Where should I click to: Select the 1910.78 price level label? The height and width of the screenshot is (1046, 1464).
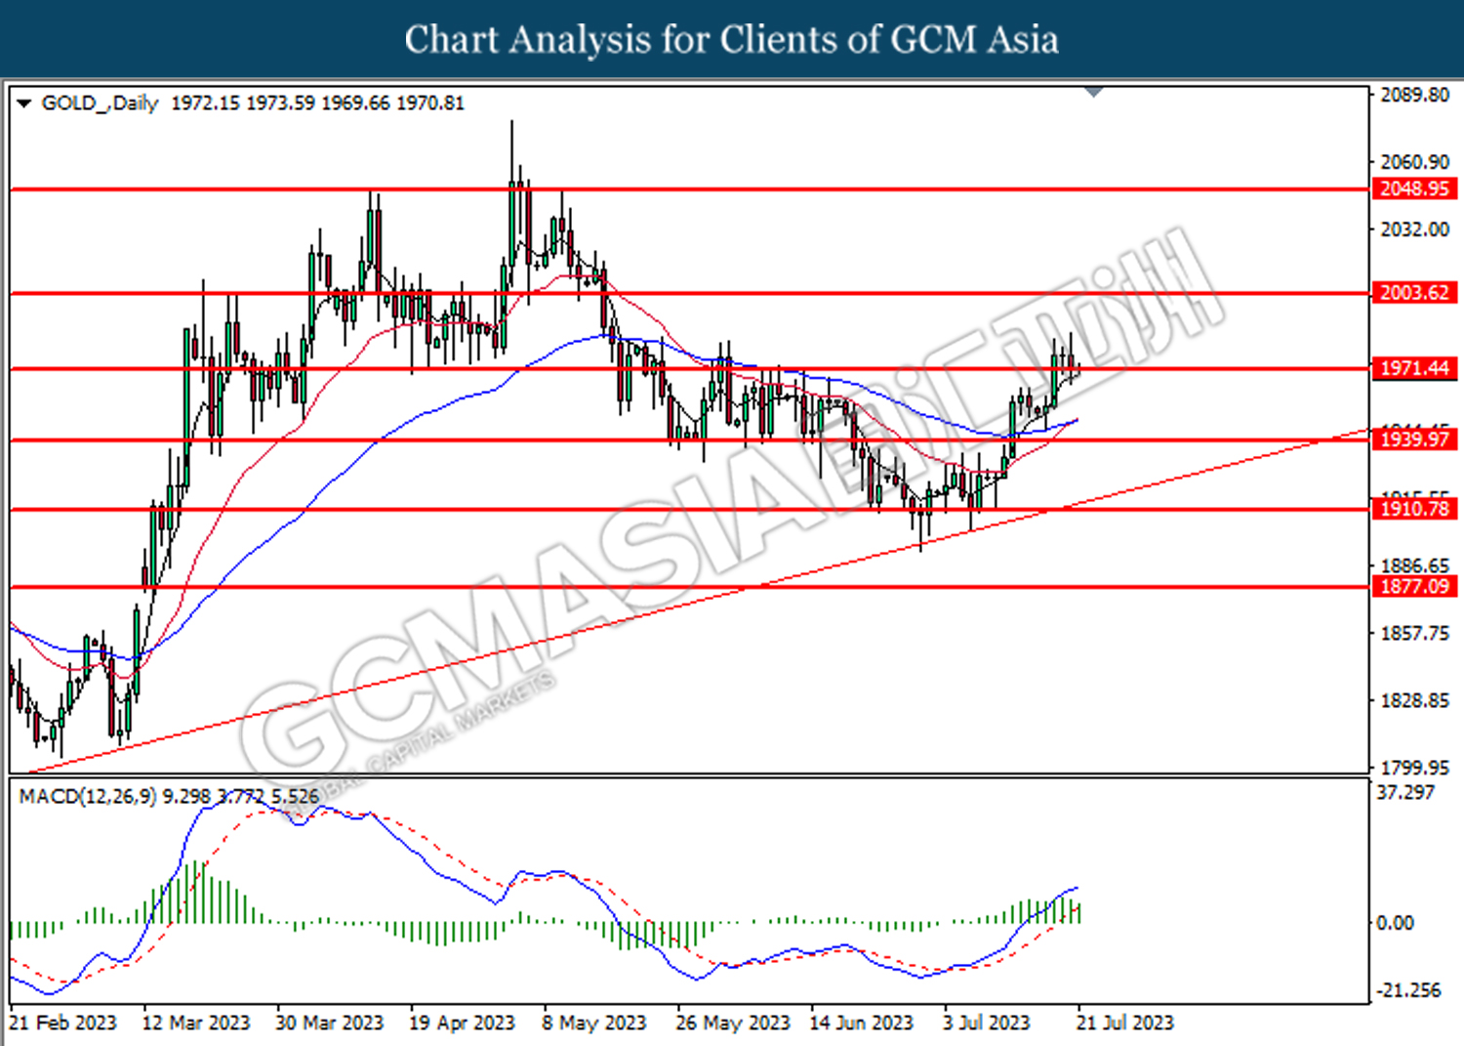tap(1414, 509)
